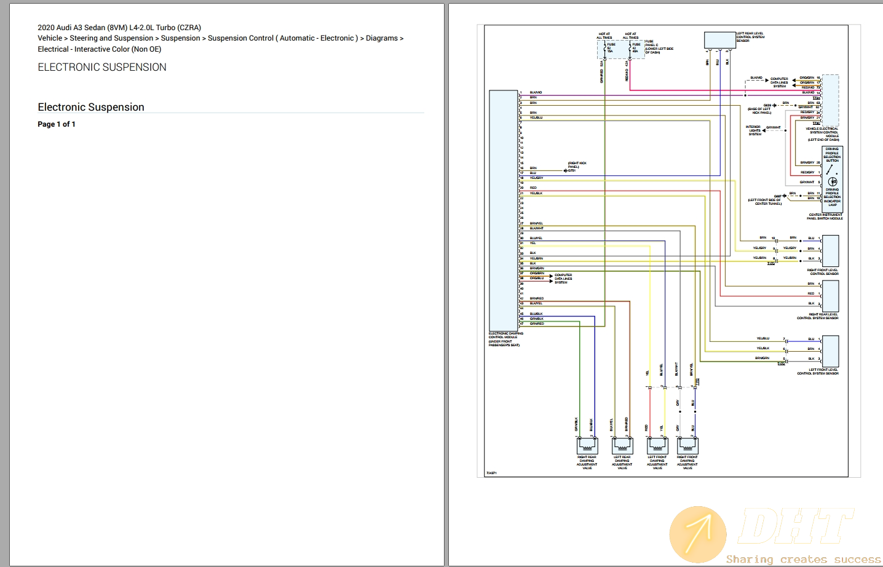Image resolution: width=883 pixels, height=567 pixels.
Task: Click the '(RIGHT KICK PANEL)' label
Action: (x=577, y=165)
